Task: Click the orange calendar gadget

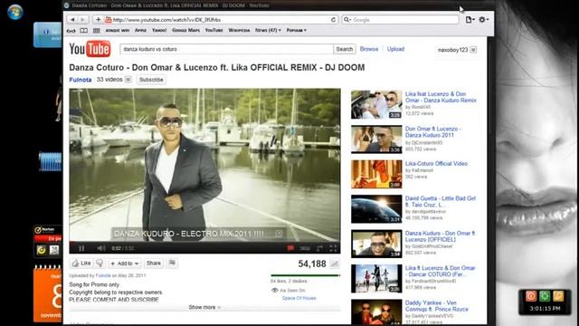Action: [47, 293]
